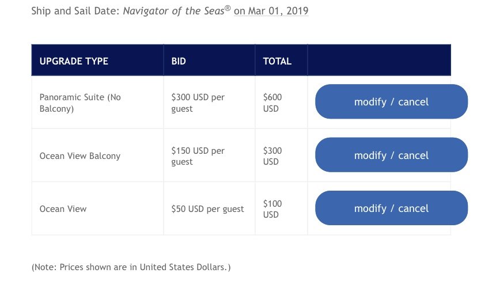477x288 pixels.
Task: Click the Ship and Sail Date label
Action: pos(75,11)
